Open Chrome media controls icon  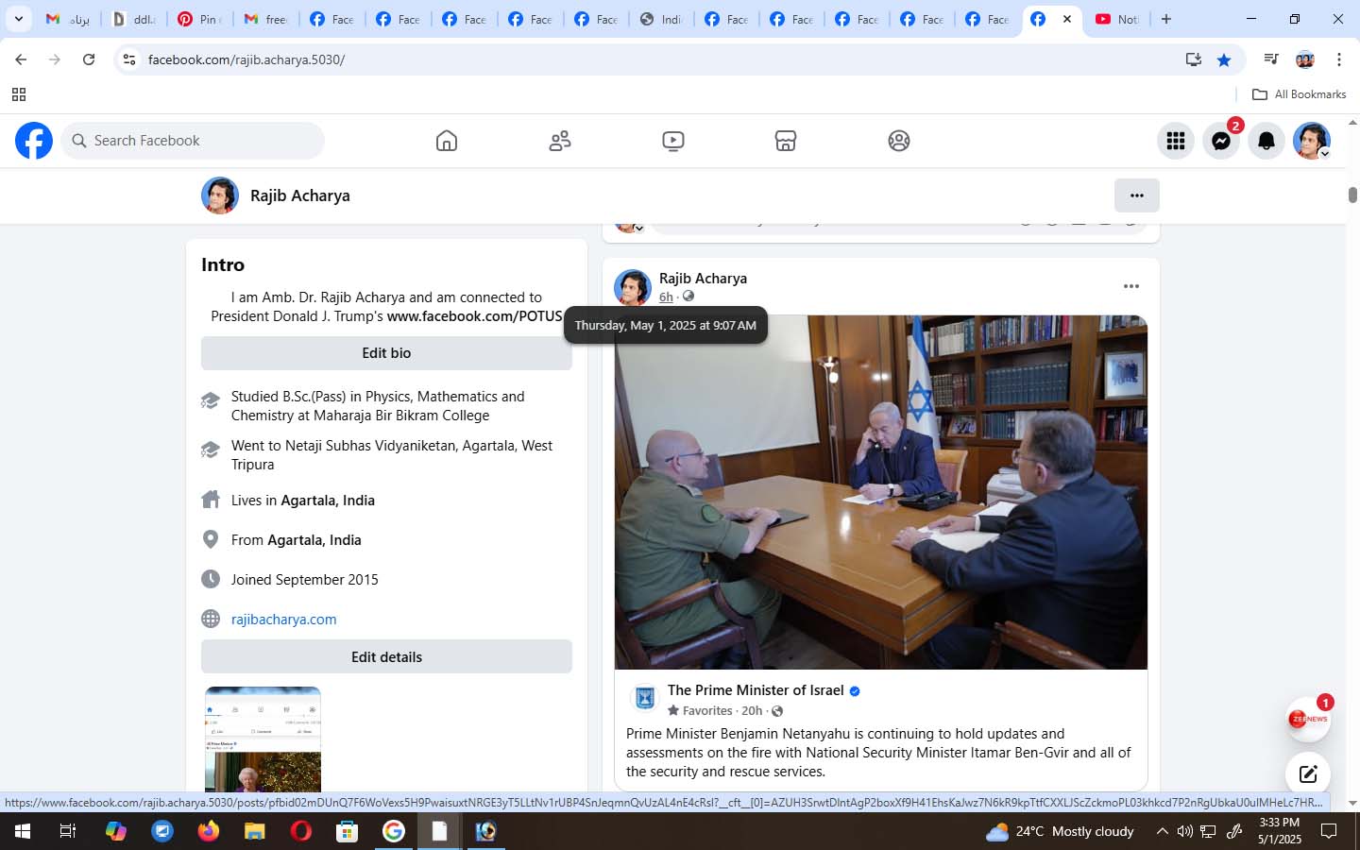[1271, 59]
